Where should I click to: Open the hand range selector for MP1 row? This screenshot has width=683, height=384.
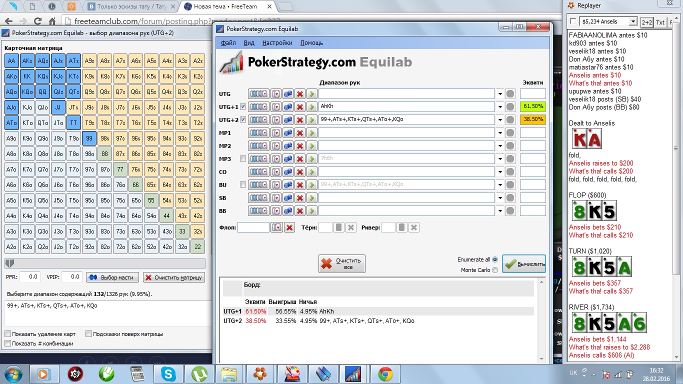point(258,133)
